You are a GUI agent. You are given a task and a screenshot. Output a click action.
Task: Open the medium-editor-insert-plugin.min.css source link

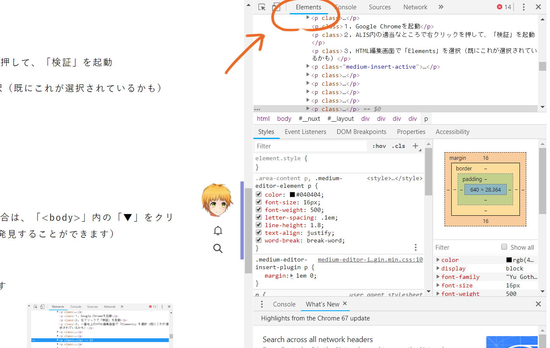click(x=370, y=260)
